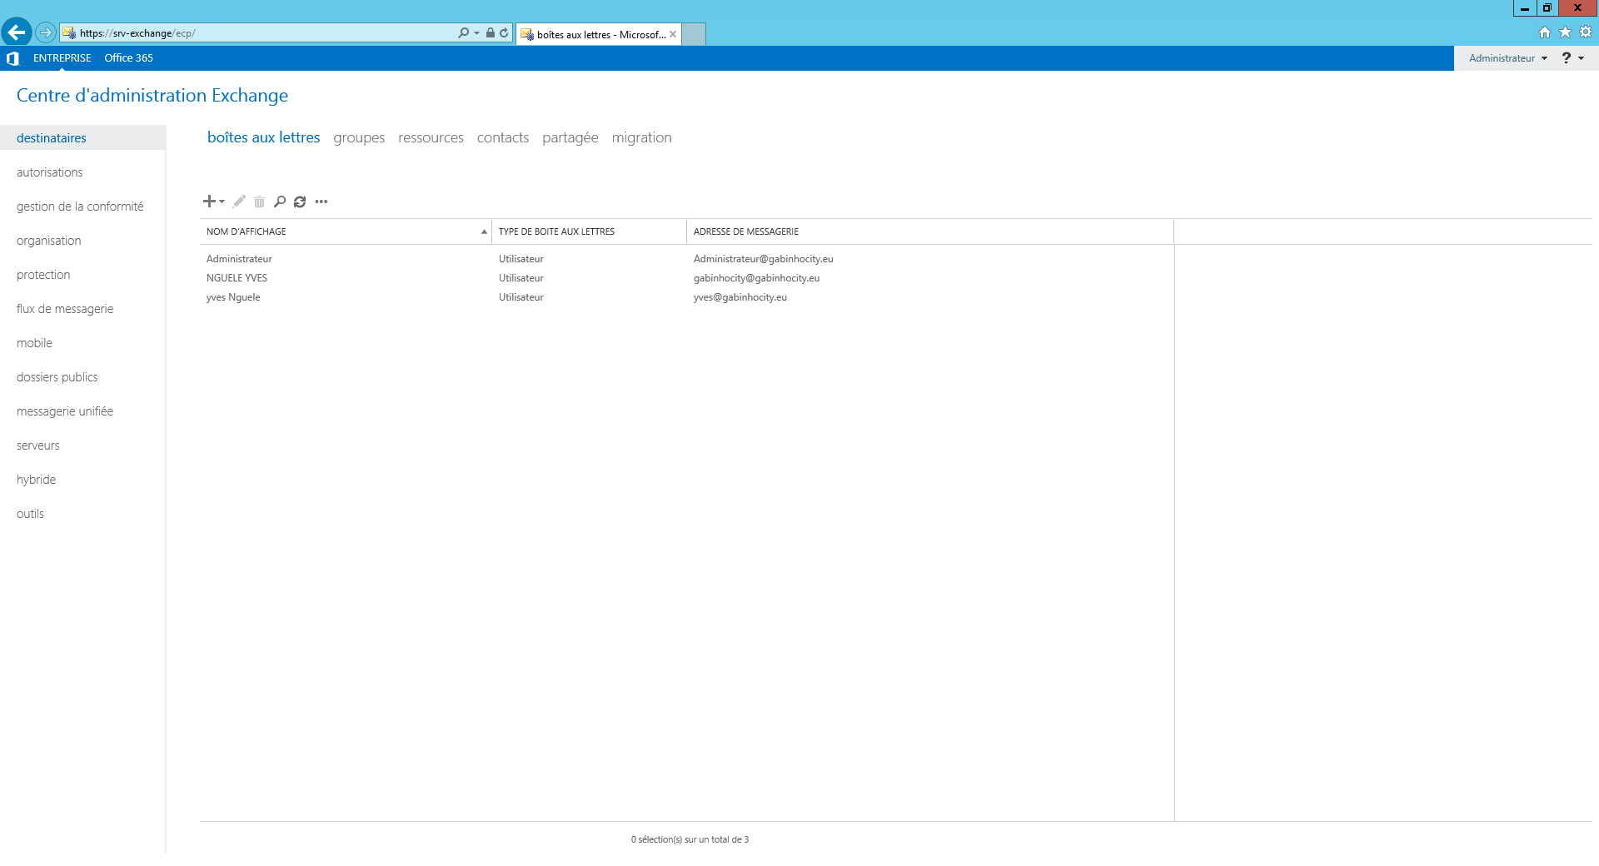Viewport: 1599px width, 866px height.
Task: Click the delete trash icon in toolbar
Action: click(x=259, y=202)
